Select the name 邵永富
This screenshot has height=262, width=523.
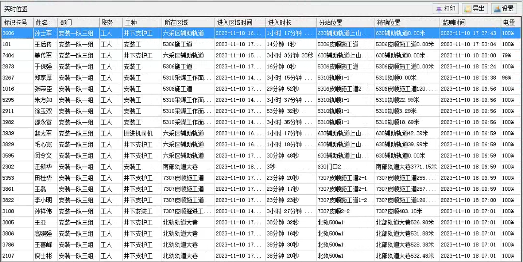pyautogui.click(x=43, y=122)
